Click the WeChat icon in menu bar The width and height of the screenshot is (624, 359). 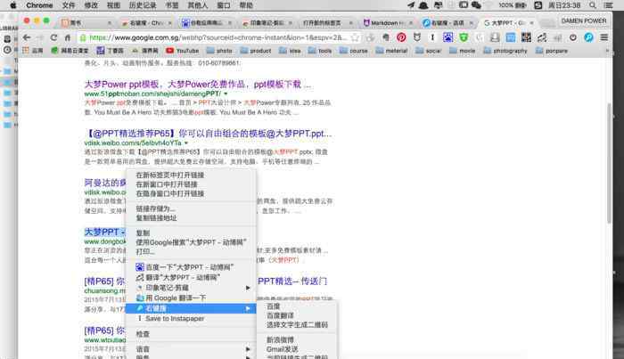click(x=476, y=5)
